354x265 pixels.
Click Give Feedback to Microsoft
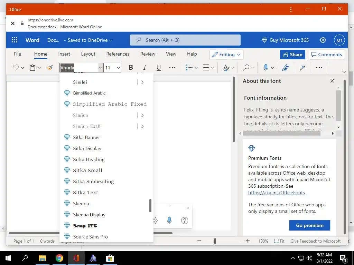click(x=315, y=241)
